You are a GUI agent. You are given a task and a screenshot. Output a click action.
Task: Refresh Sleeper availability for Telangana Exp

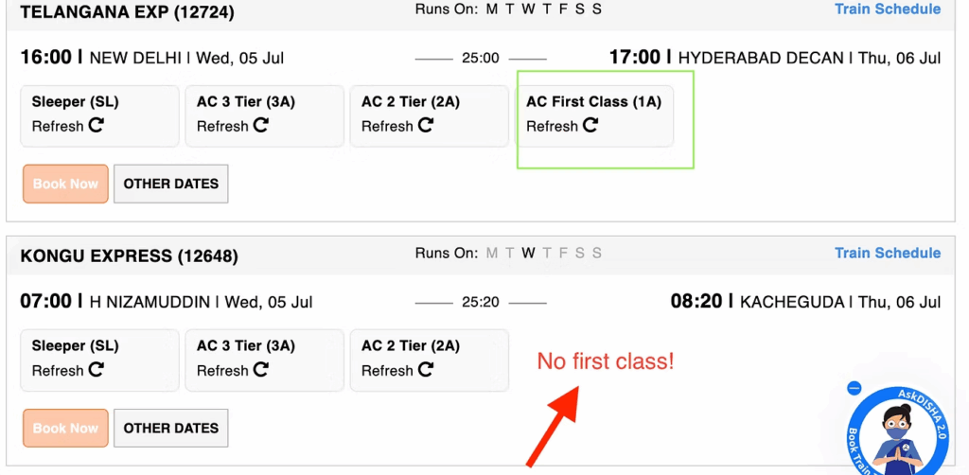click(x=97, y=126)
